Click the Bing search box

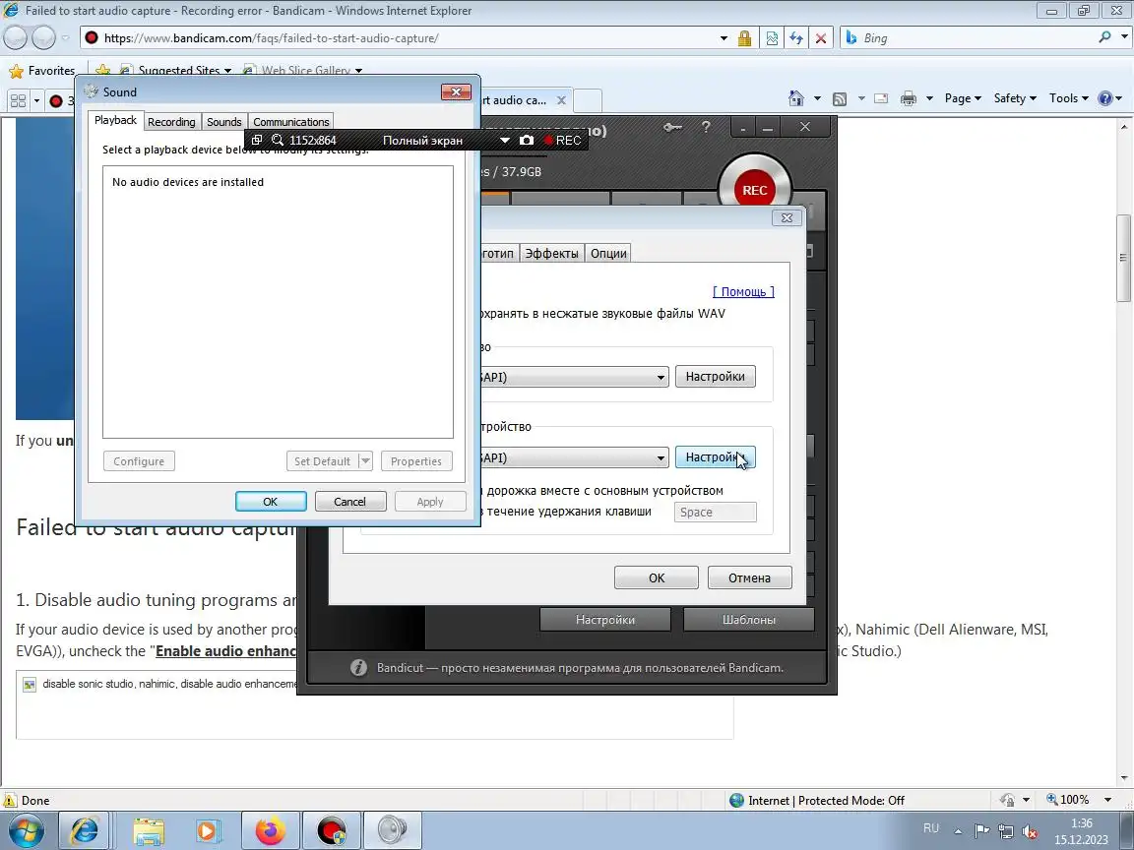[x=976, y=37]
